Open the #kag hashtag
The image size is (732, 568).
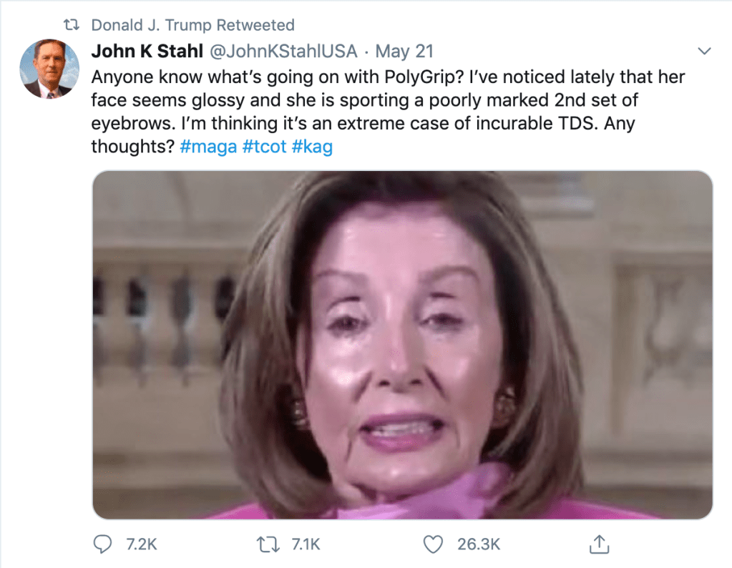(x=312, y=147)
